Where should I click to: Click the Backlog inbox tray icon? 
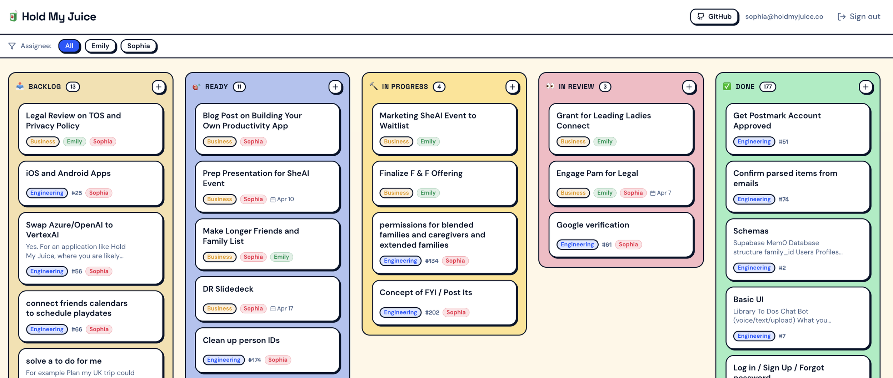pyautogui.click(x=20, y=86)
